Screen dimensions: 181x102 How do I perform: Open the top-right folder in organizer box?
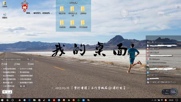(83, 10)
